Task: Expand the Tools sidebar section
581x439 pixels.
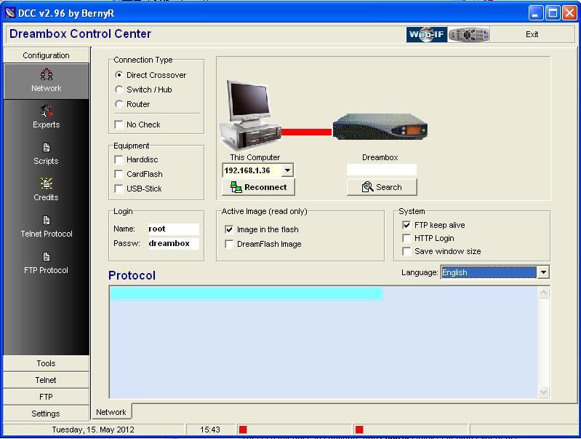Action: coord(46,363)
